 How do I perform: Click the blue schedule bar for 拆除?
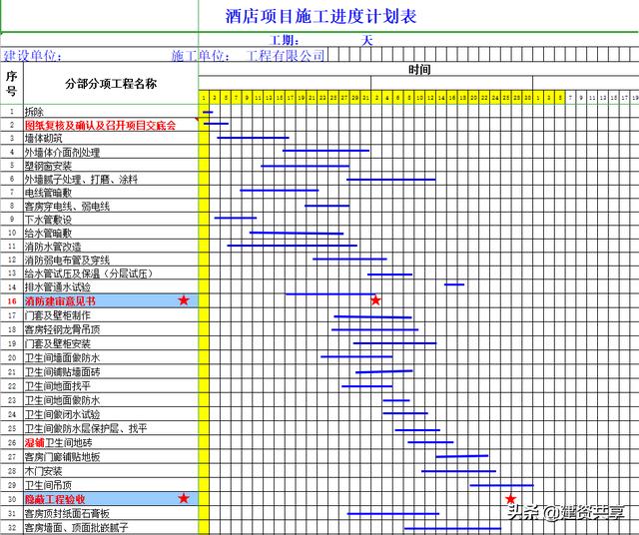tap(208, 112)
